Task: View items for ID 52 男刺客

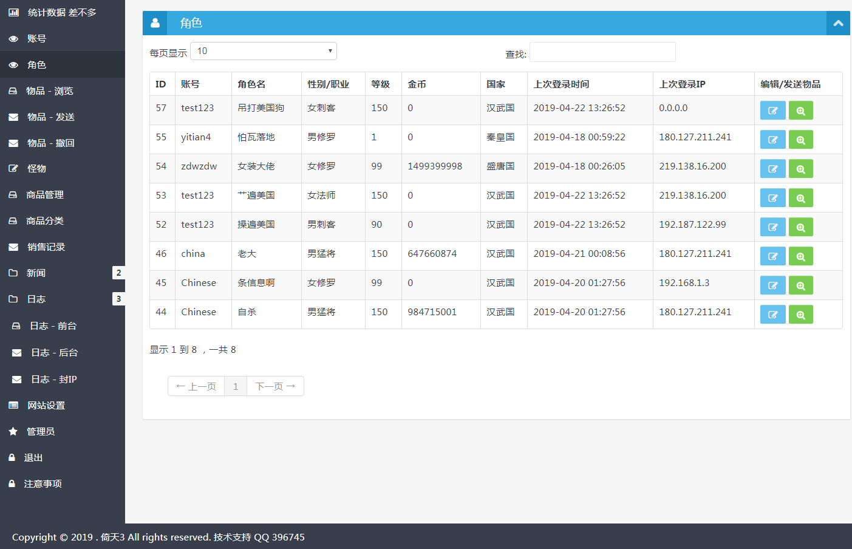Action: coord(801,227)
